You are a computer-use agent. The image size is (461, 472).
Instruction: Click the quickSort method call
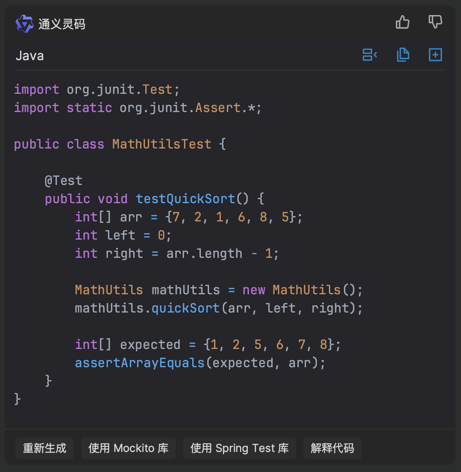pos(185,308)
